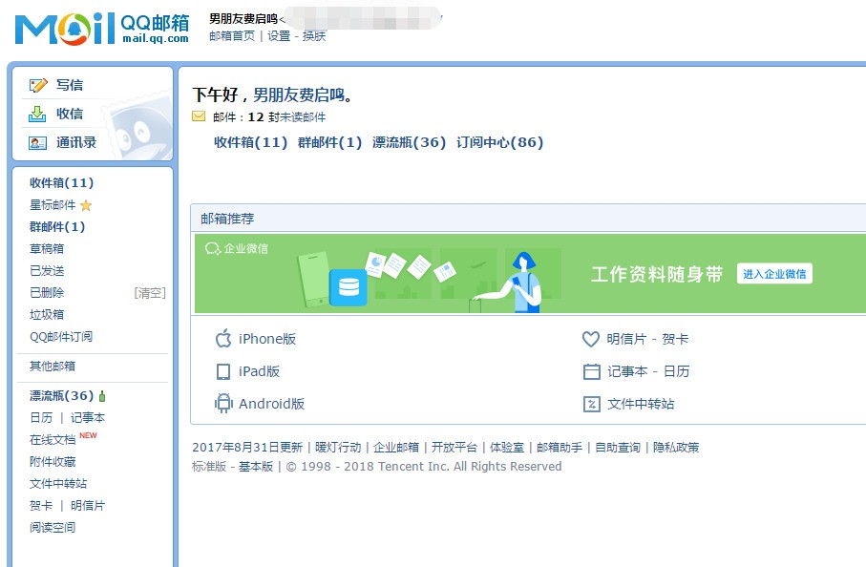
Task: Open 已删除 folder
Action: click(47, 293)
